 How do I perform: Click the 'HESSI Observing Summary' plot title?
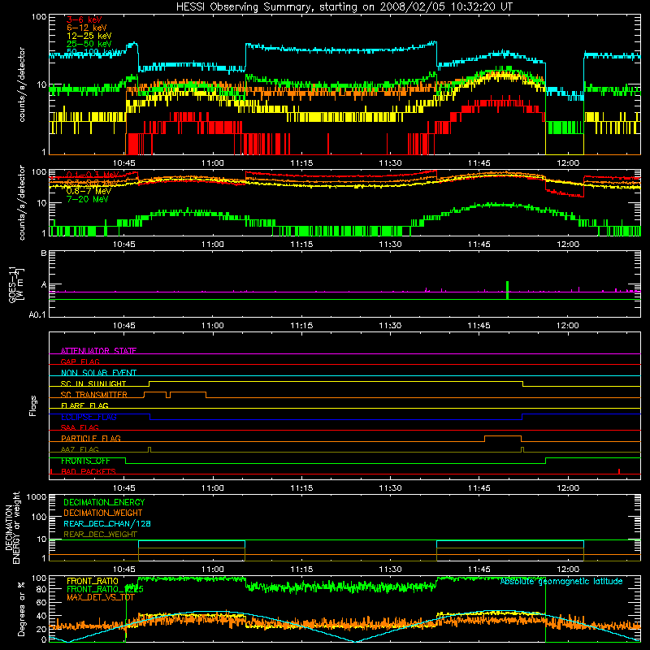344,6
